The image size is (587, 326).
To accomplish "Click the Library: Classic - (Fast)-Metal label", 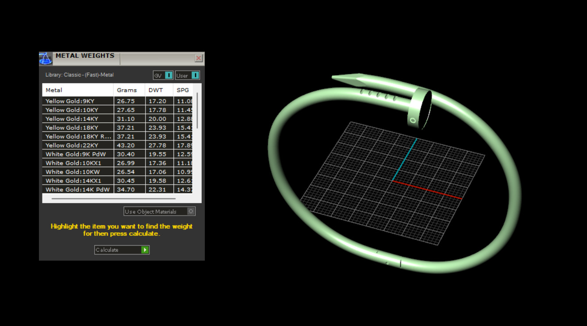I will (80, 75).
